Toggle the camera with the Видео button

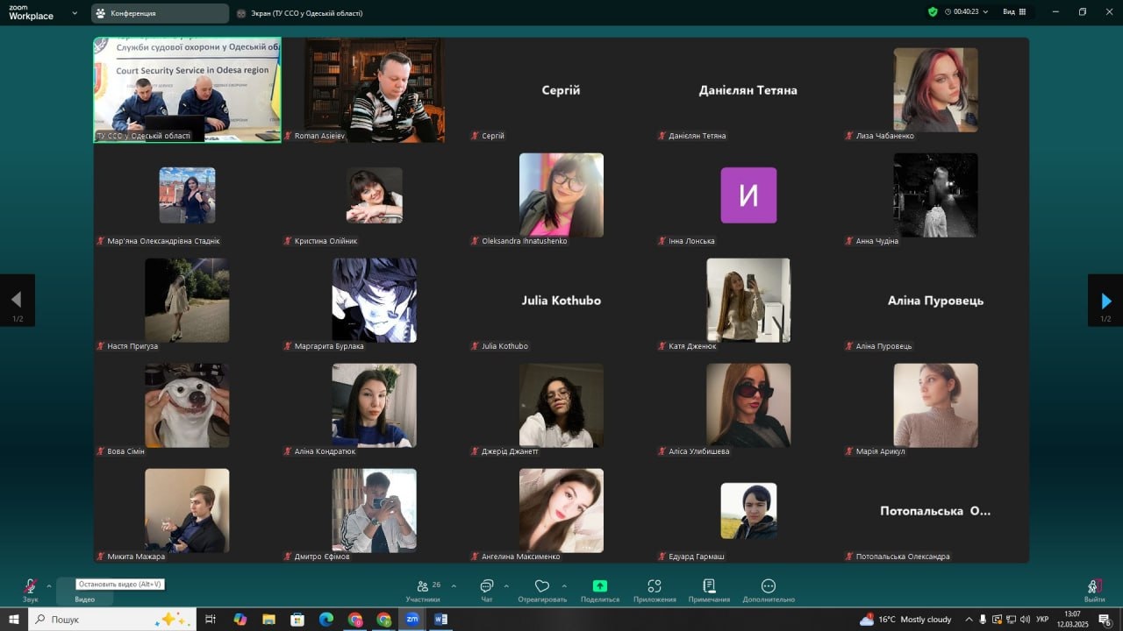tap(84, 599)
